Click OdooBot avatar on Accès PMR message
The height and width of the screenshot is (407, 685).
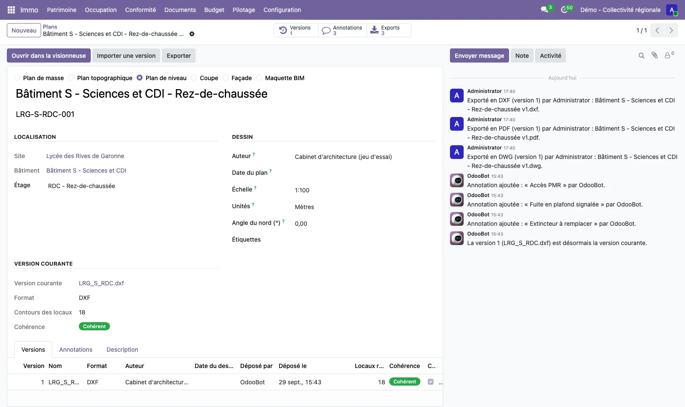457,180
